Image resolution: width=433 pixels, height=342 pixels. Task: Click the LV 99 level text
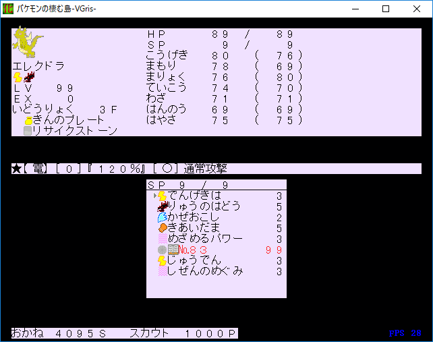click(43, 88)
